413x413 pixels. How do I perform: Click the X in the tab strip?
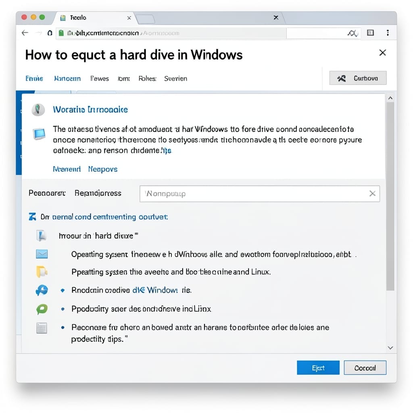(x=276, y=18)
